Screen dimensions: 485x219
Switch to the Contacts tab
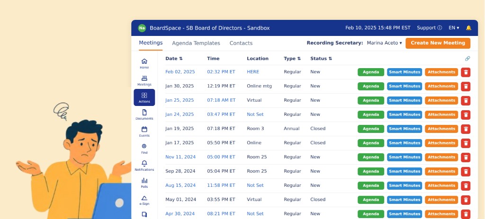241,43
